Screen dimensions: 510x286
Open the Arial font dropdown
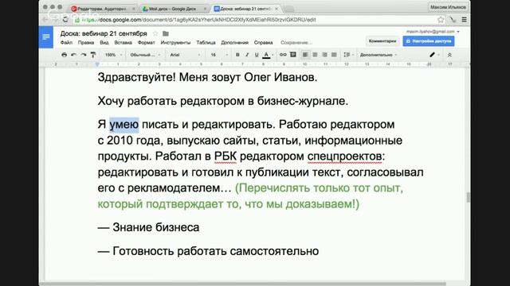[185, 55]
